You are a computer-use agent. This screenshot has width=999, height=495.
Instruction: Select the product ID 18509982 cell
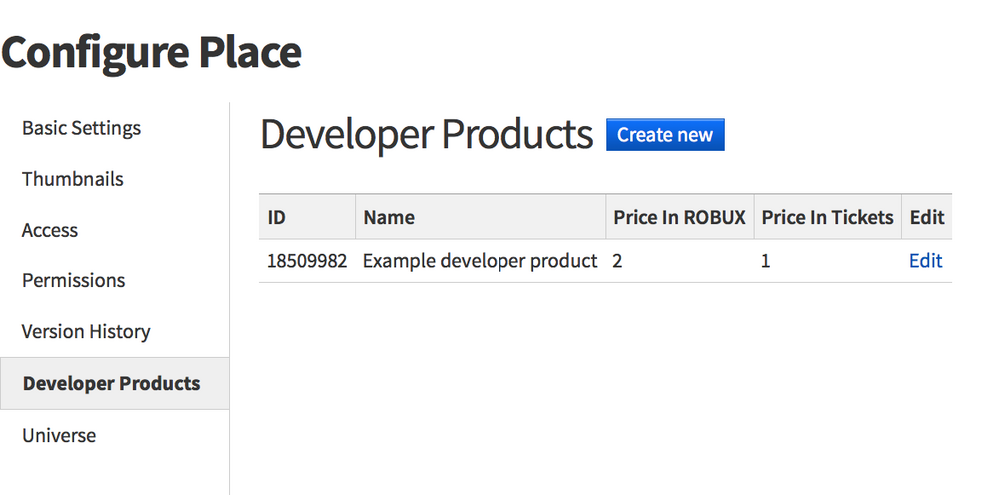point(307,261)
